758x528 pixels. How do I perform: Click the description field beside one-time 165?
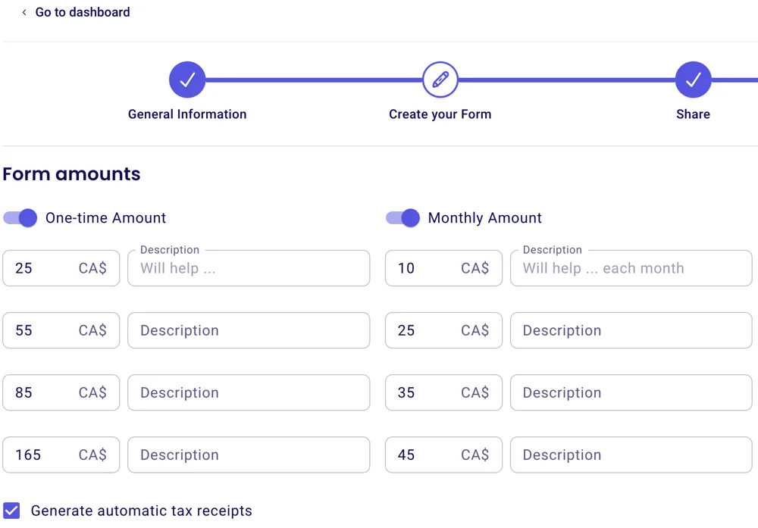pyautogui.click(x=249, y=455)
